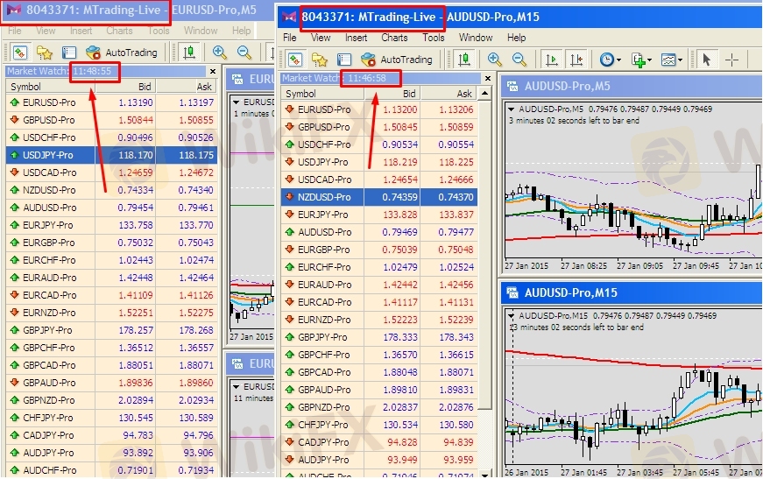Open Charts menu in AUDUSD-Pro,M15 window
This screenshot has height=479, width=763.
(394, 38)
